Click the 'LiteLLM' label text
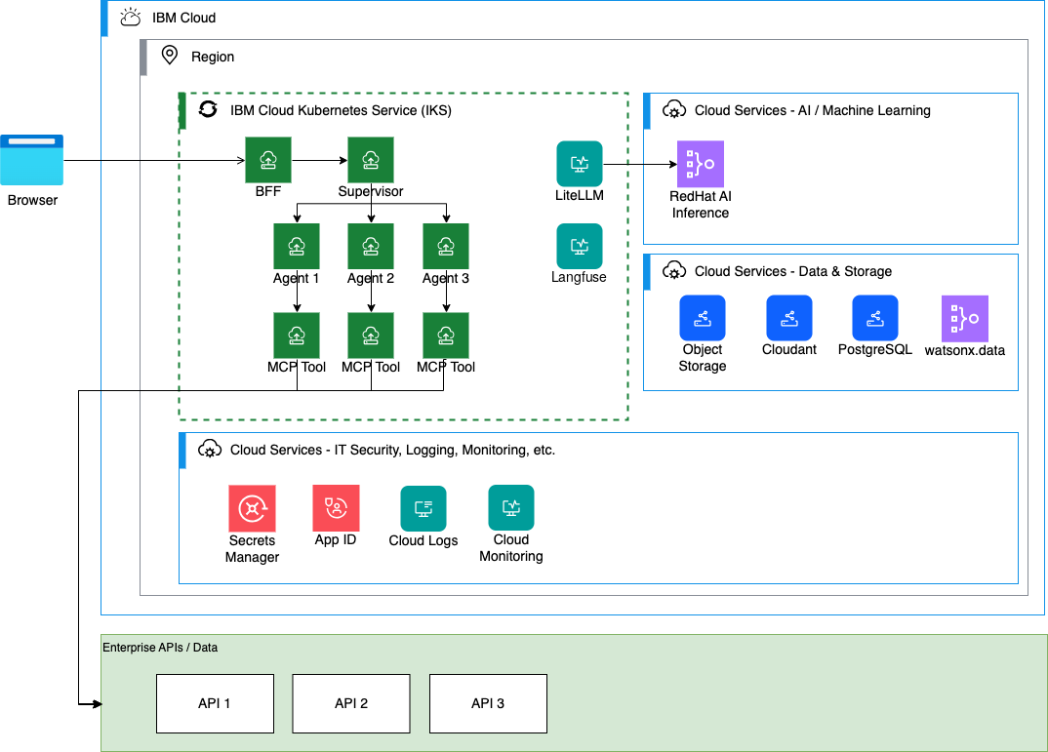The height and width of the screenshot is (752, 1048). [x=580, y=195]
